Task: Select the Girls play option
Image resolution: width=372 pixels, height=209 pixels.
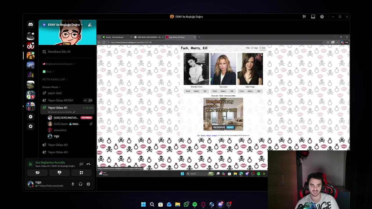Action: click(262, 48)
